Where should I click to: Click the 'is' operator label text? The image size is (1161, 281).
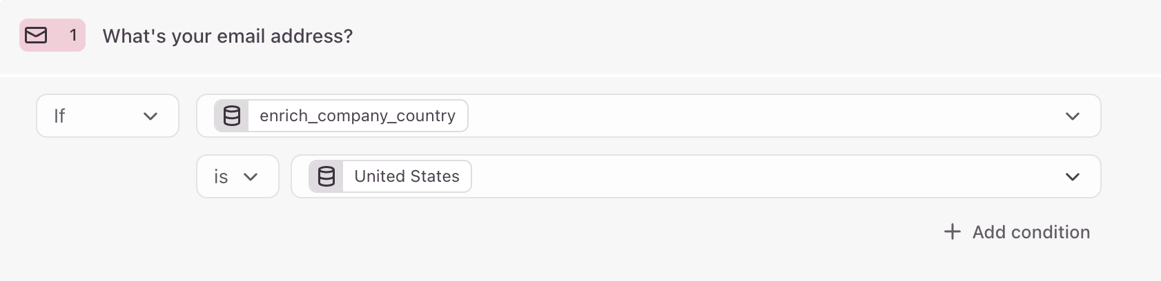coord(221,177)
